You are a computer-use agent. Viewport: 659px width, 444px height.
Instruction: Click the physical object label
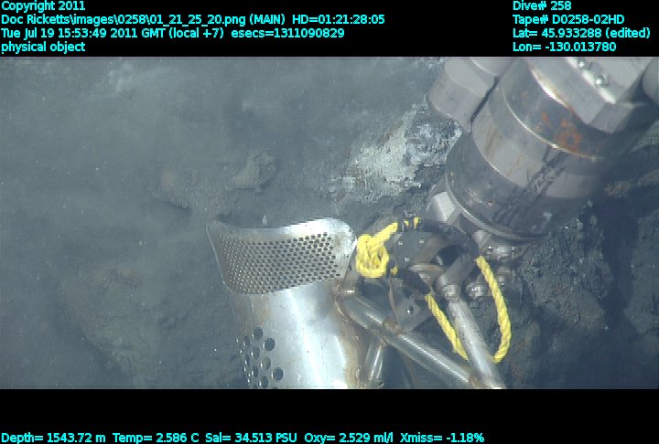(43, 47)
